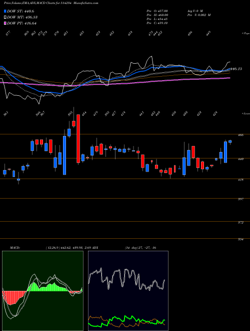
Task: Select the 'DOW PT: 416.64' legend text
Action: pos(21,23)
